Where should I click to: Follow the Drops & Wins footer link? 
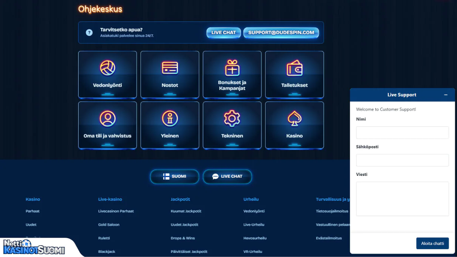(183, 239)
